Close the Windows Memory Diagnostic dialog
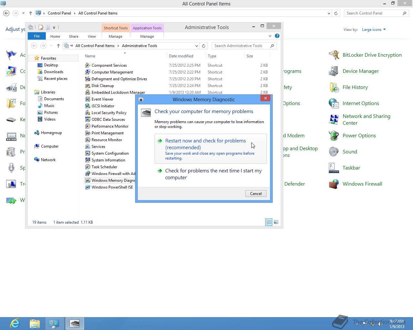 pos(265,98)
